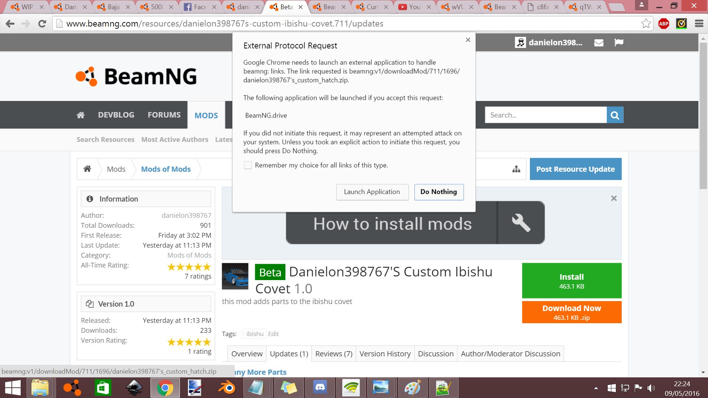The image size is (708, 398).
Task: Open inbox envelope icon in site header
Action: pyautogui.click(x=599, y=43)
